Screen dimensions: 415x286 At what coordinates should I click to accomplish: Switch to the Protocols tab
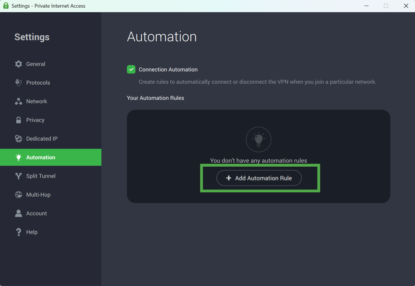51,83
